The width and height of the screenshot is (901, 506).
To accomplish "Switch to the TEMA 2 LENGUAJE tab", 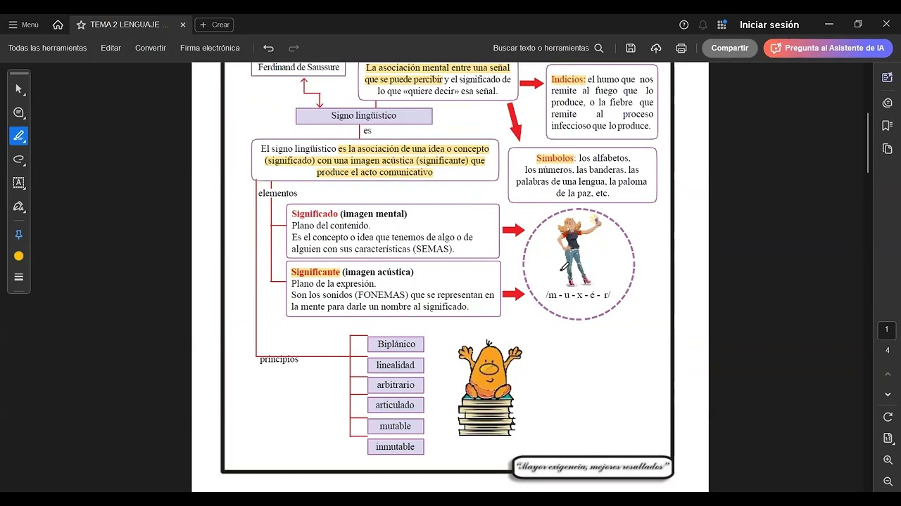I will coord(130,25).
